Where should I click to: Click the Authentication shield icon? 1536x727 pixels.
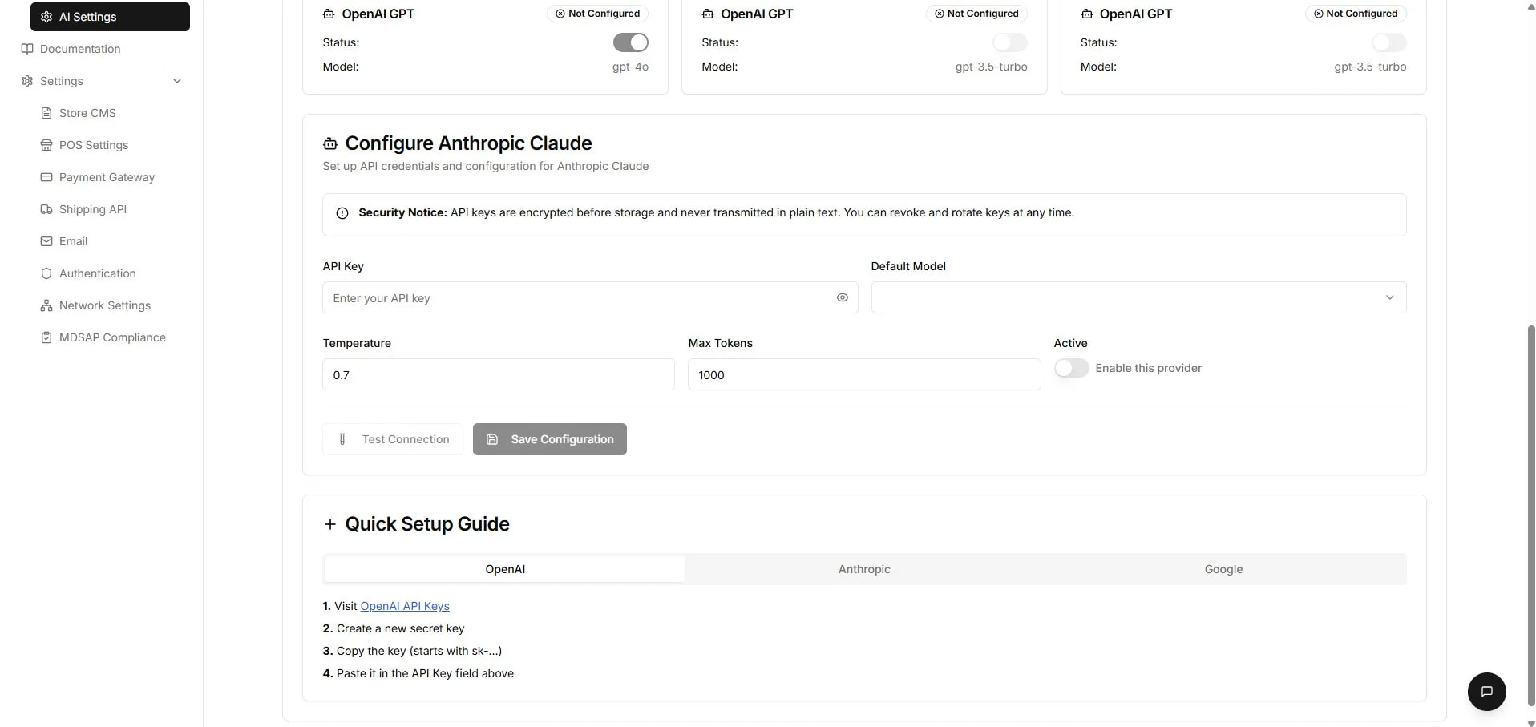coord(46,273)
